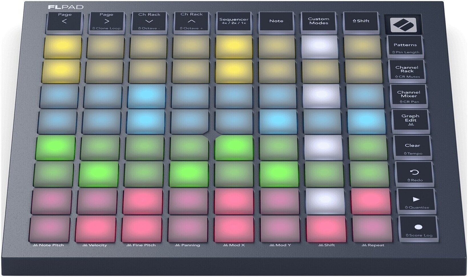Tap the bright yellow pad under Page left
This screenshot has height=277, width=468.
point(63,47)
